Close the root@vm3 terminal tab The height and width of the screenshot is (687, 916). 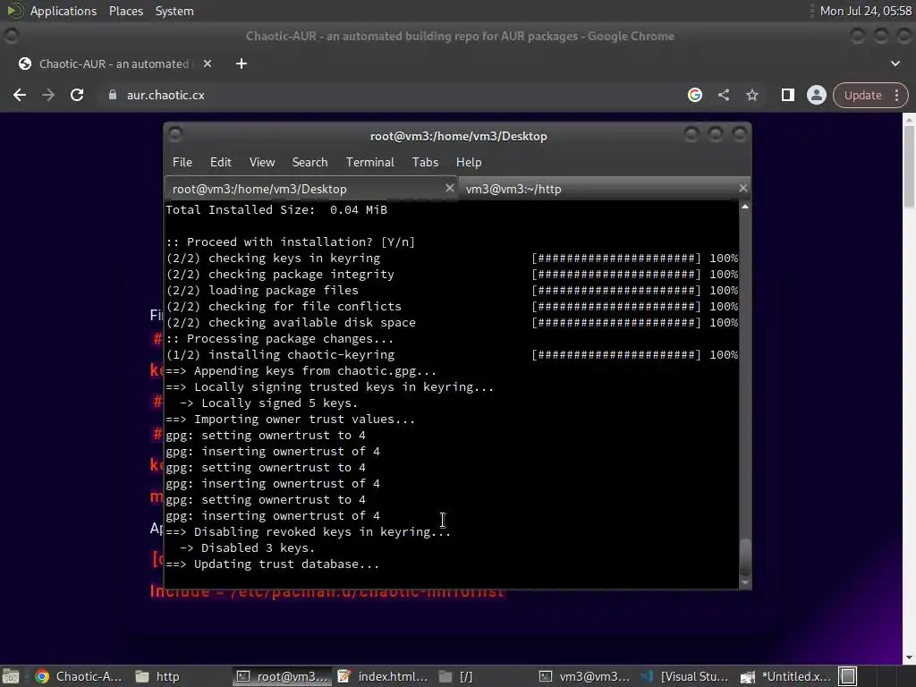[x=449, y=188]
